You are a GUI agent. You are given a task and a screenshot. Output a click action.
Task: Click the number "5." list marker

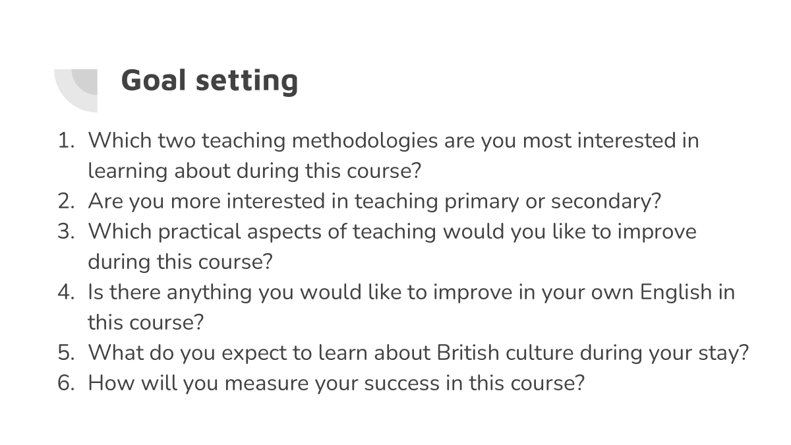click(67, 353)
